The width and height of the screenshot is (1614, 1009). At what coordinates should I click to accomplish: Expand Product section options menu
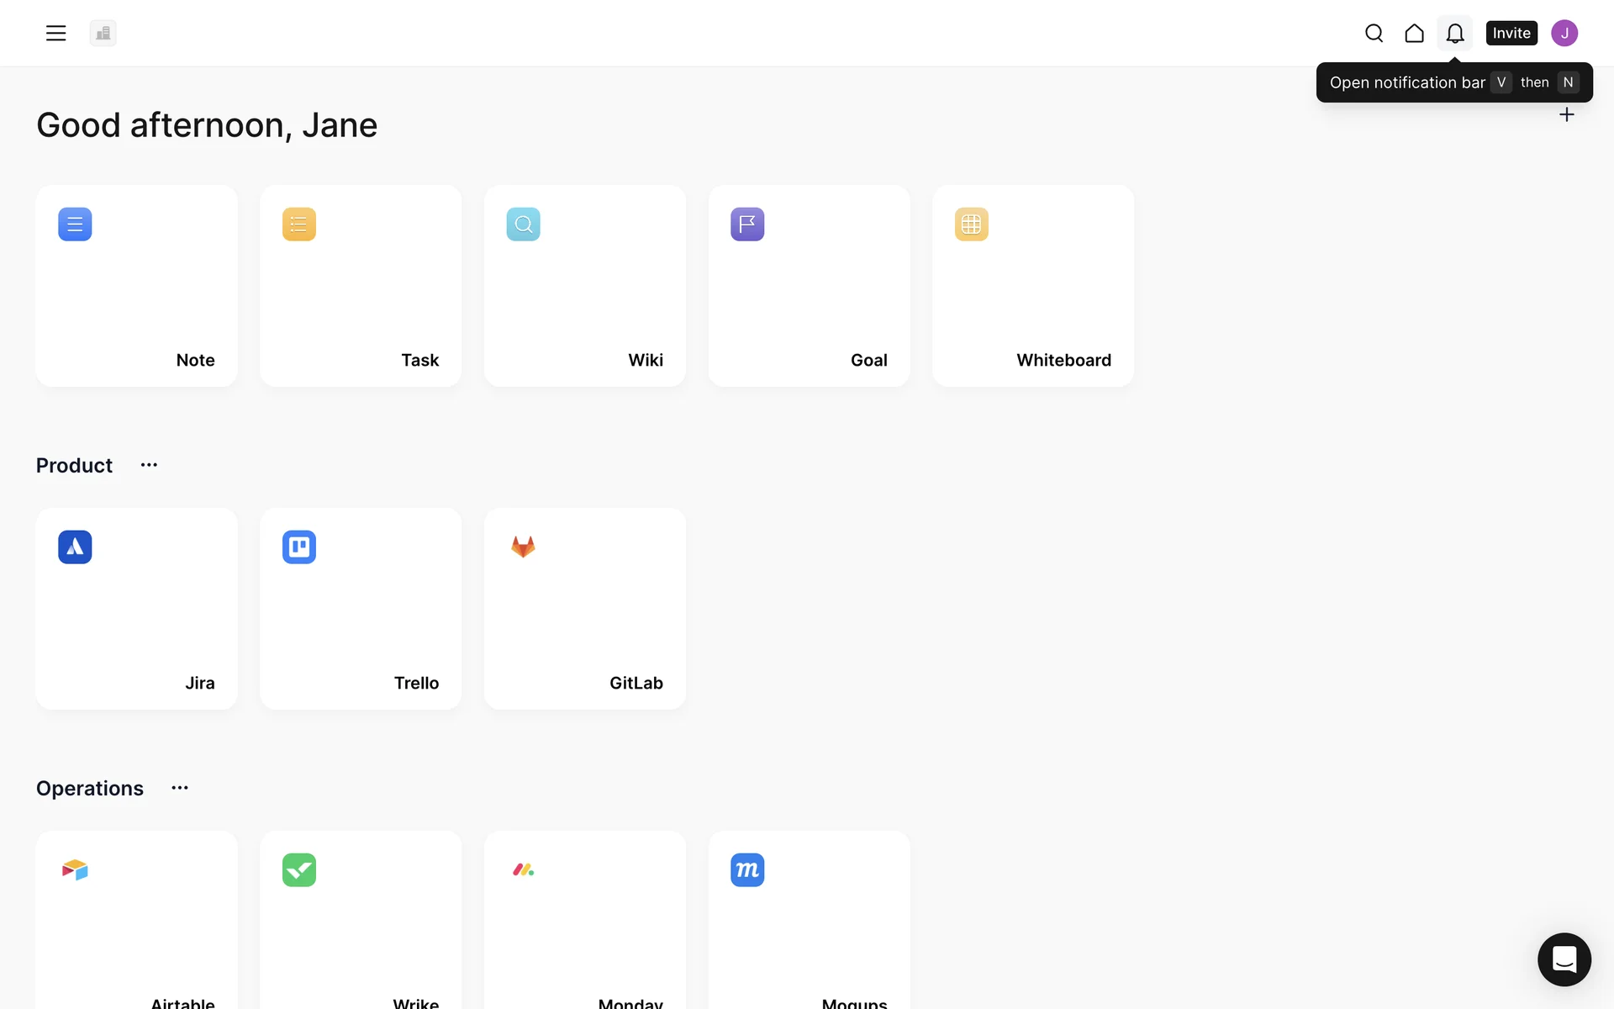[149, 465]
